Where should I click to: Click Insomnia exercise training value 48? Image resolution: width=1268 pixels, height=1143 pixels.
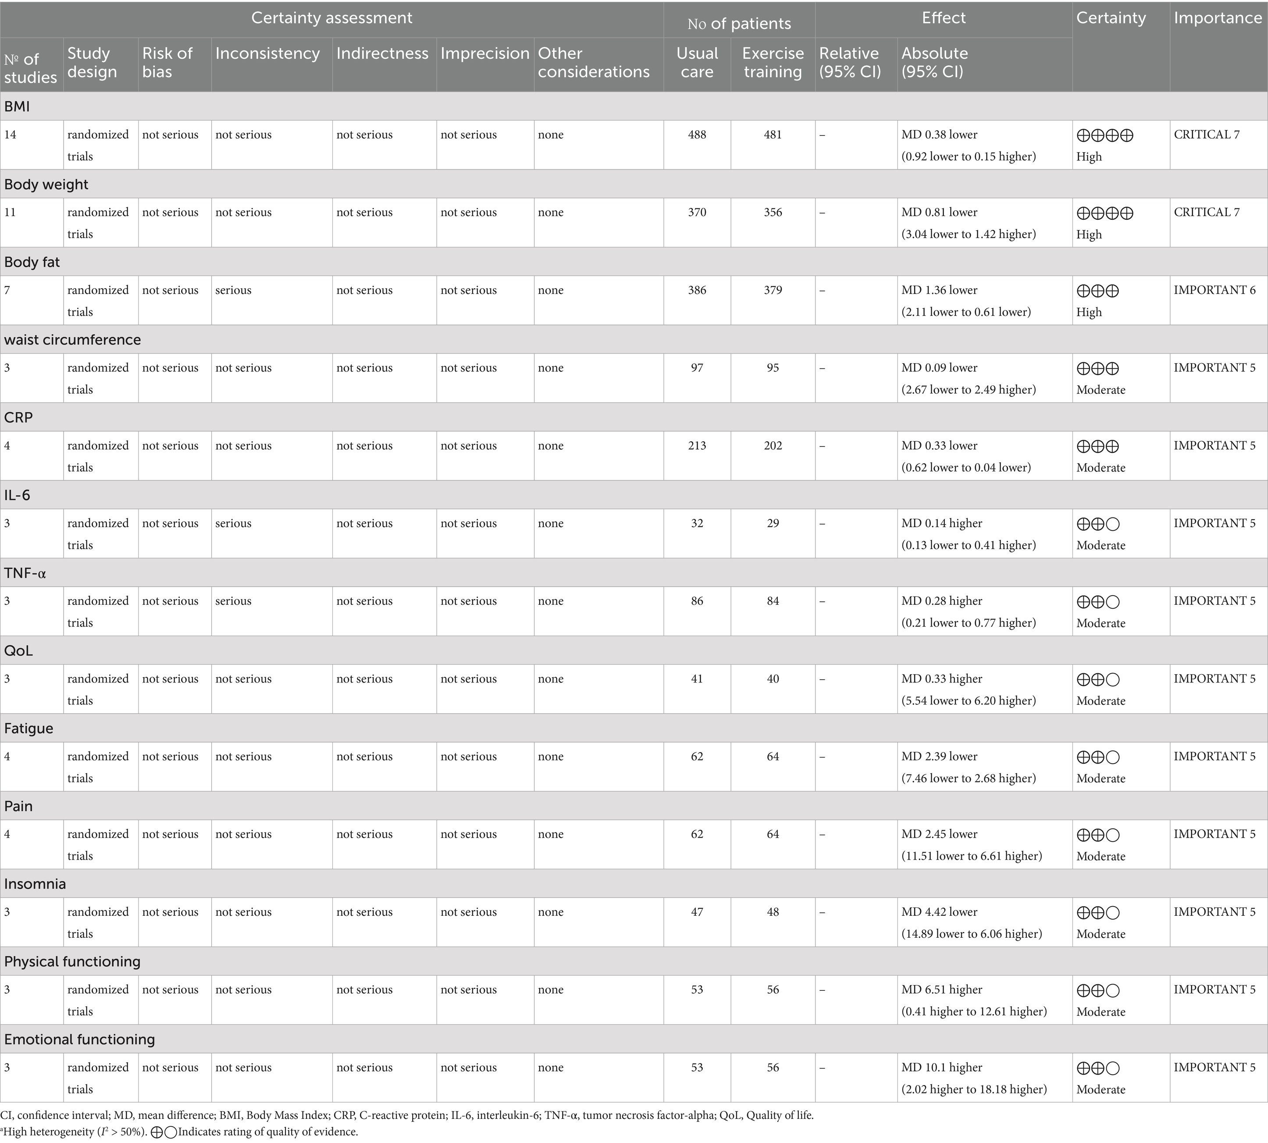click(773, 912)
